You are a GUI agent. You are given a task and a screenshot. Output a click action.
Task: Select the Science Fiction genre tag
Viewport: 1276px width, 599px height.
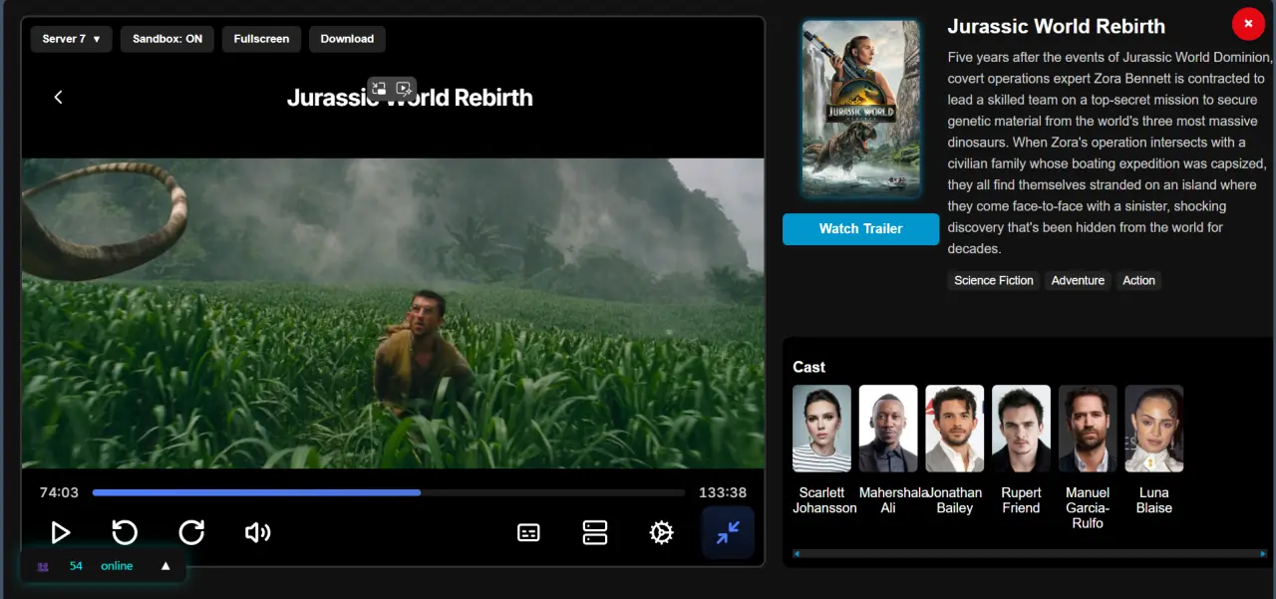[x=994, y=281]
